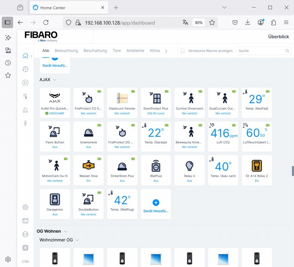Open the Wasser Stop valve device
The image size is (294, 267).
point(89,166)
